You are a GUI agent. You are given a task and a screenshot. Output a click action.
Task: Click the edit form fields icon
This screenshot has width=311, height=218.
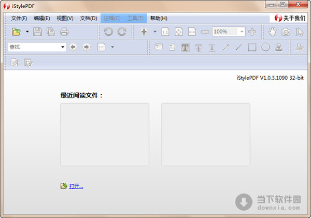pyautogui.click(x=28, y=63)
